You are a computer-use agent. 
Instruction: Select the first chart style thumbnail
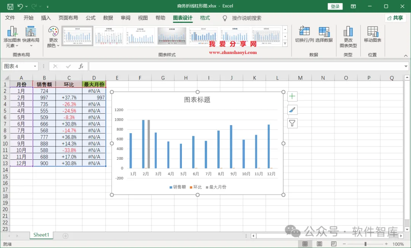pyautogui.click(x=77, y=36)
